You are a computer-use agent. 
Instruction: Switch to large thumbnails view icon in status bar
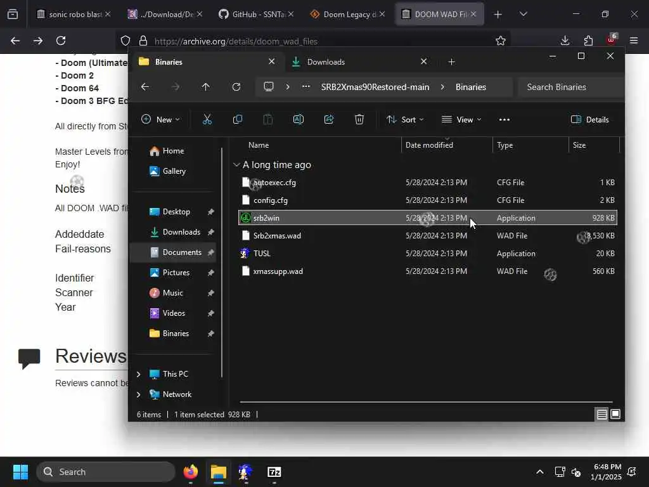[615, 414]
